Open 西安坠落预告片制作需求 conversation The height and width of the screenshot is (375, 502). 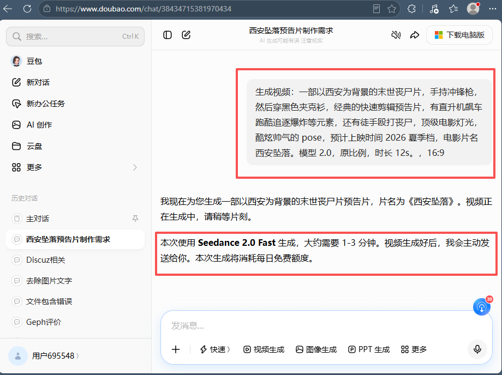75,239
